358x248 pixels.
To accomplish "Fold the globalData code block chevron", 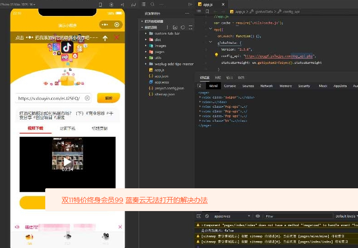I will pos(211,42).
